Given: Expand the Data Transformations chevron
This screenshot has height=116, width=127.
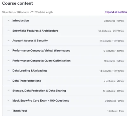Looking at the screenshot, I should [x=9, y=81].
